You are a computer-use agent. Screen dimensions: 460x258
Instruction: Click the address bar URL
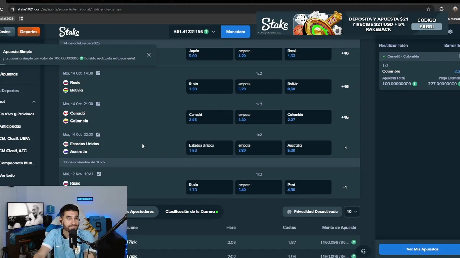(69, 9)
